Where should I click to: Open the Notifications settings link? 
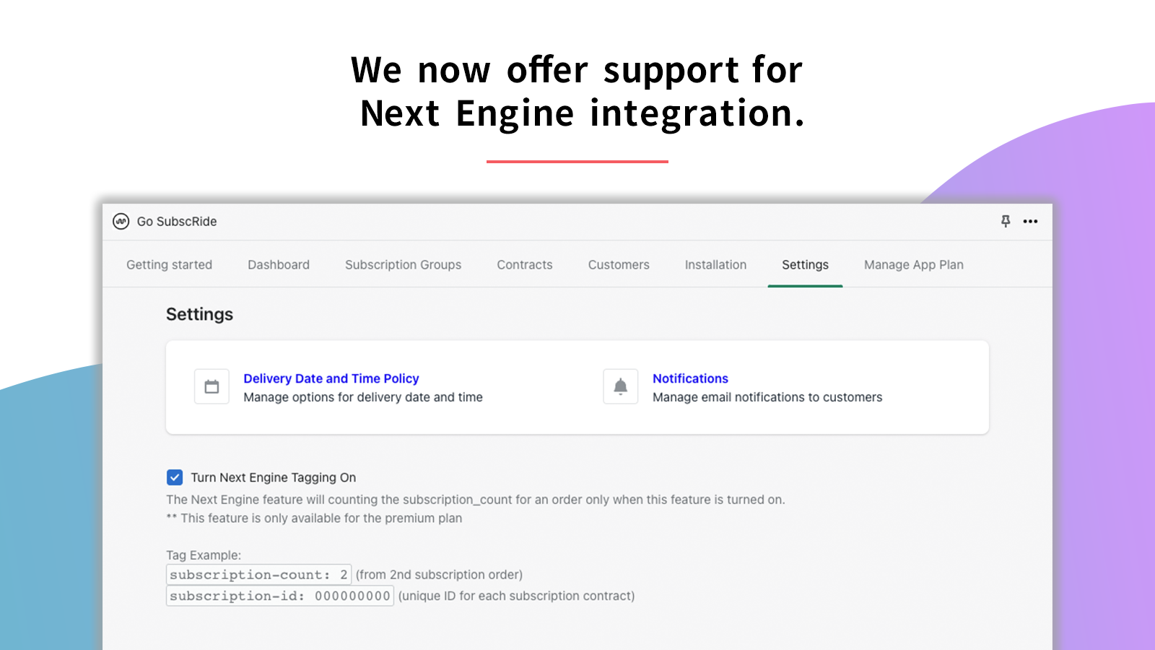click(x=690, y=378)
